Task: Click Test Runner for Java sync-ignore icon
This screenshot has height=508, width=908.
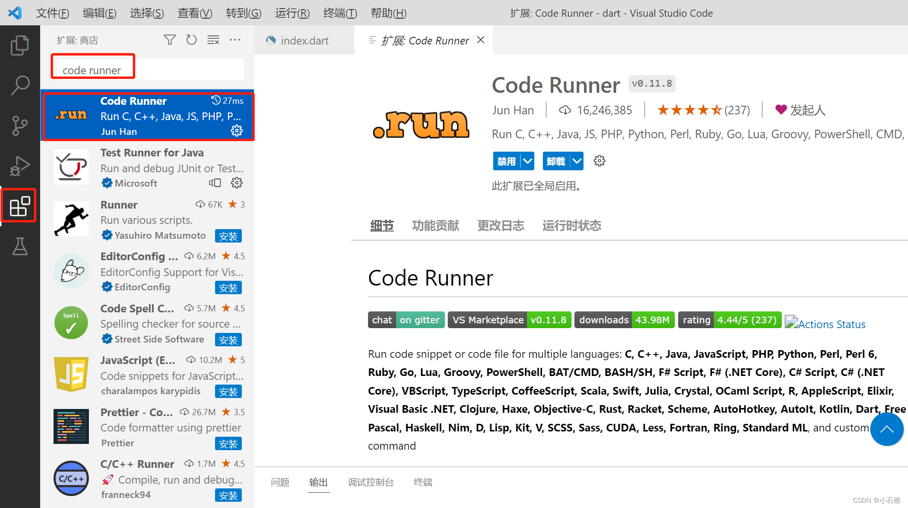Action: (215, 183)
